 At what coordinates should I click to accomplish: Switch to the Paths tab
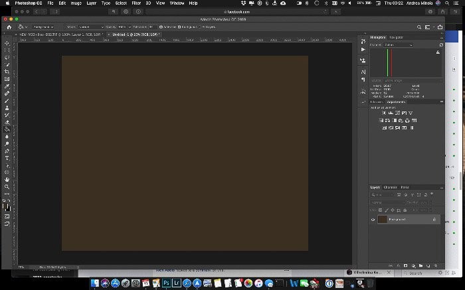(x=405, y=187)
